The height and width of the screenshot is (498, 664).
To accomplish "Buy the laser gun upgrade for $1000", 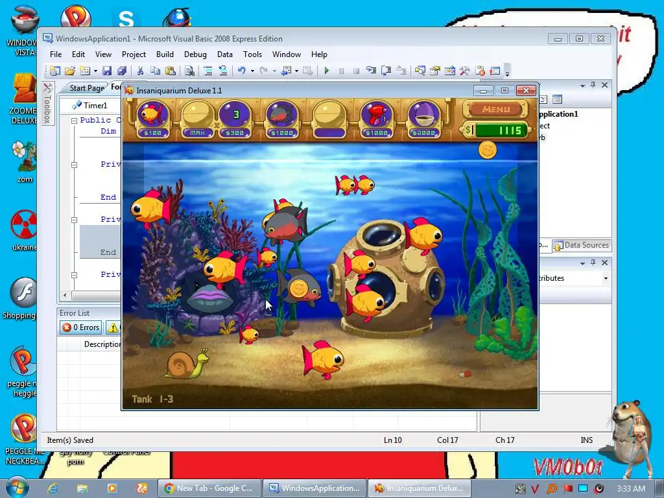I will click(x=377, y=119).
